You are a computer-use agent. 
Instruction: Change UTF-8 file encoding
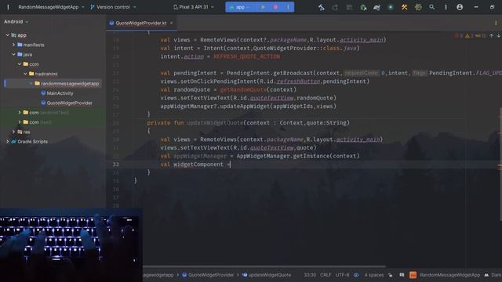pyautogui.click(x=342, y=275)
